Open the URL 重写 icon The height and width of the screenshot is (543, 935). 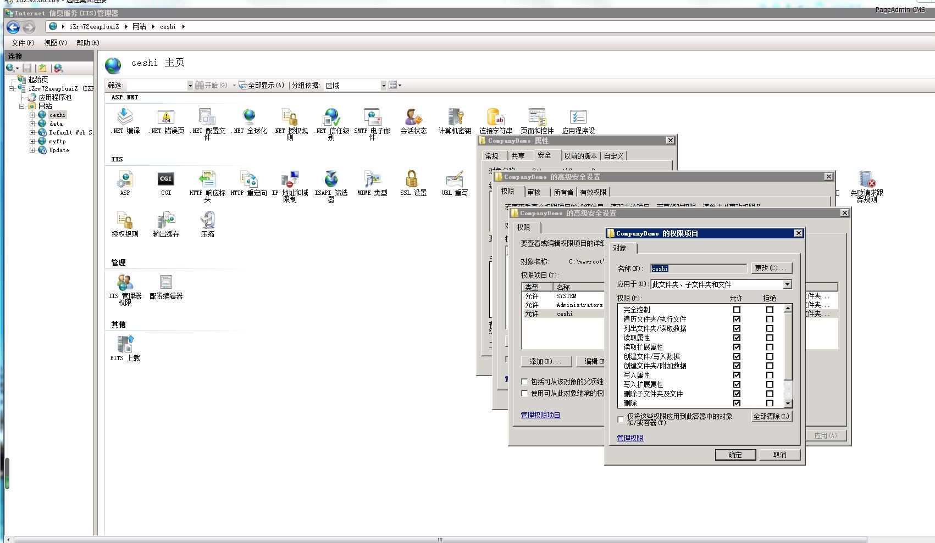tap(455, 179)
